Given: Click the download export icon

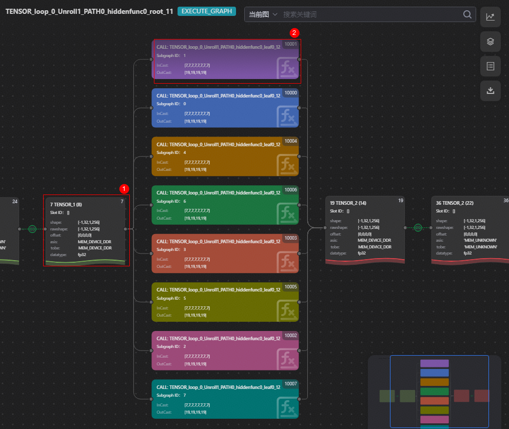Looking at the screenshot, I should coord(490,91).
